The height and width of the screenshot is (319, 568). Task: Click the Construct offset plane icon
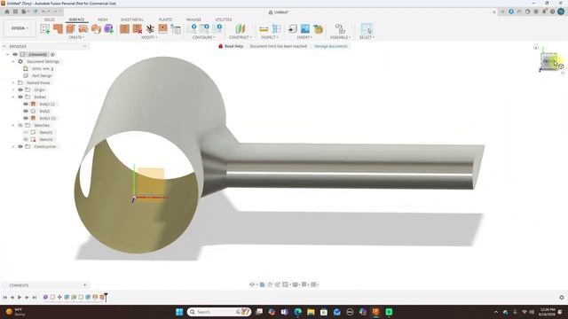coord(241,29)
